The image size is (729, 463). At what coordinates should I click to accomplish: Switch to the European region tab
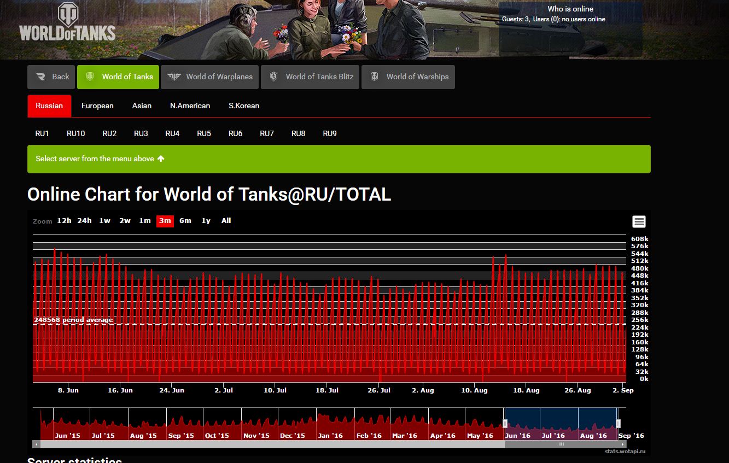point(97,106)
